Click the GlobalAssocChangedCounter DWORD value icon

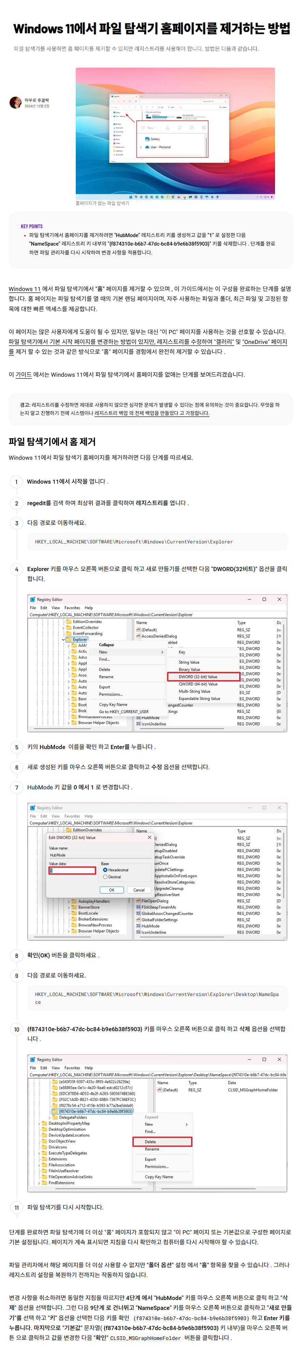138,913
